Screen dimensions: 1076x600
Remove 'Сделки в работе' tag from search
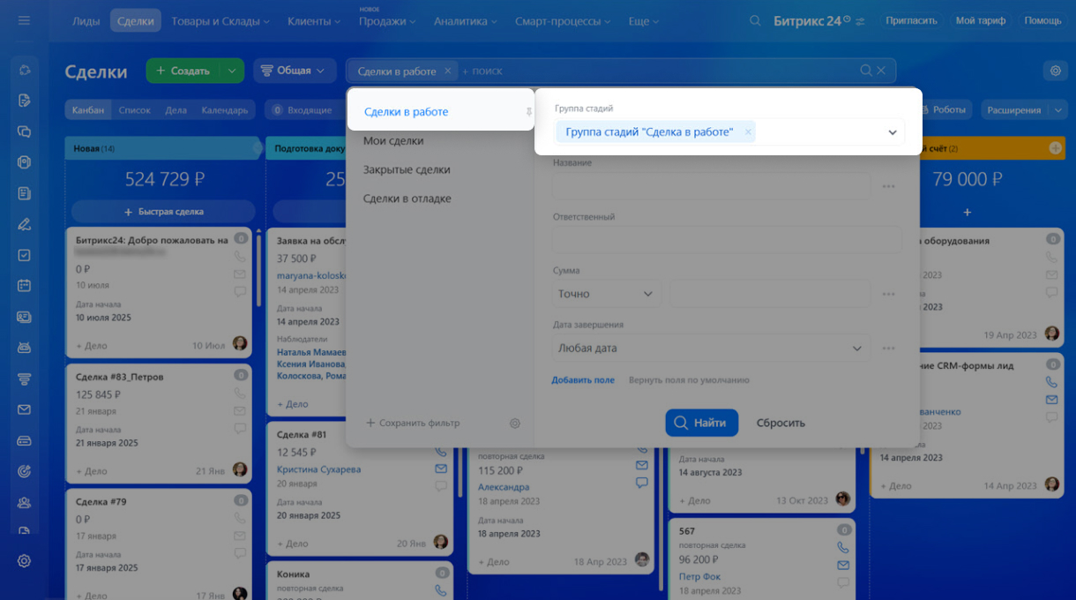(447, 71)
